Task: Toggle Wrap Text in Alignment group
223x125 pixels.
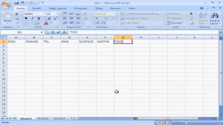Action: [85, 14]
